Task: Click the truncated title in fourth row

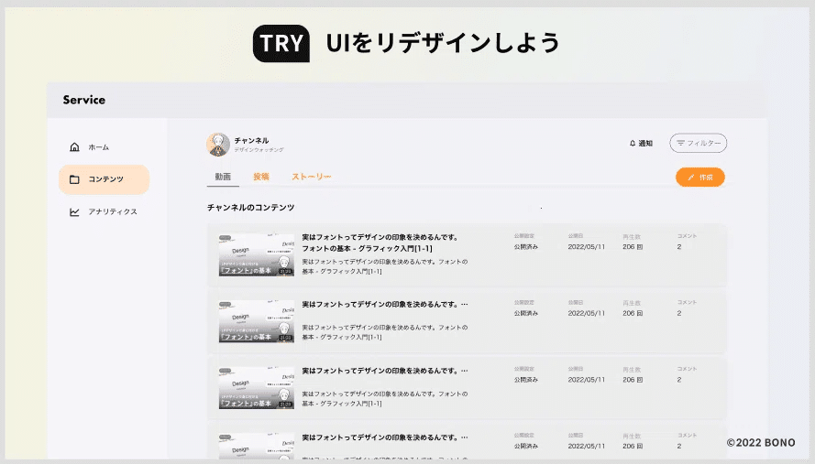Action: (x=385, y=437)
